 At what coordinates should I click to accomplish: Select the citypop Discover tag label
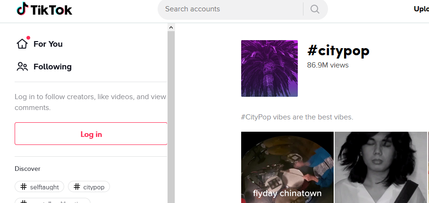click(x=94, y=187)
